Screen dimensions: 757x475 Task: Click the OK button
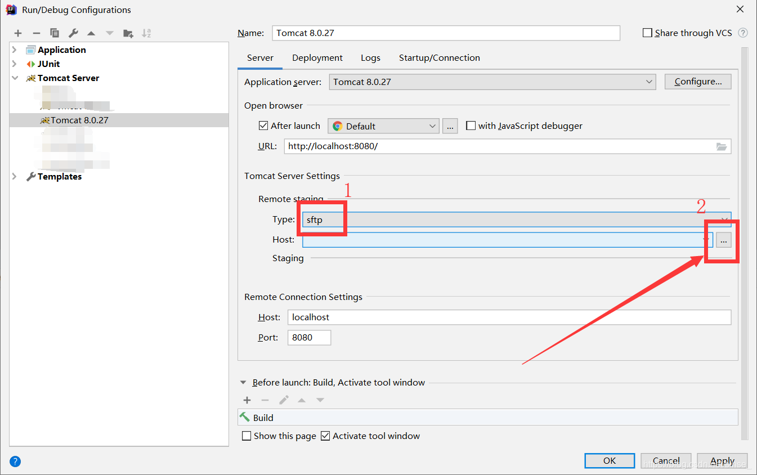(x=610, y=460)
